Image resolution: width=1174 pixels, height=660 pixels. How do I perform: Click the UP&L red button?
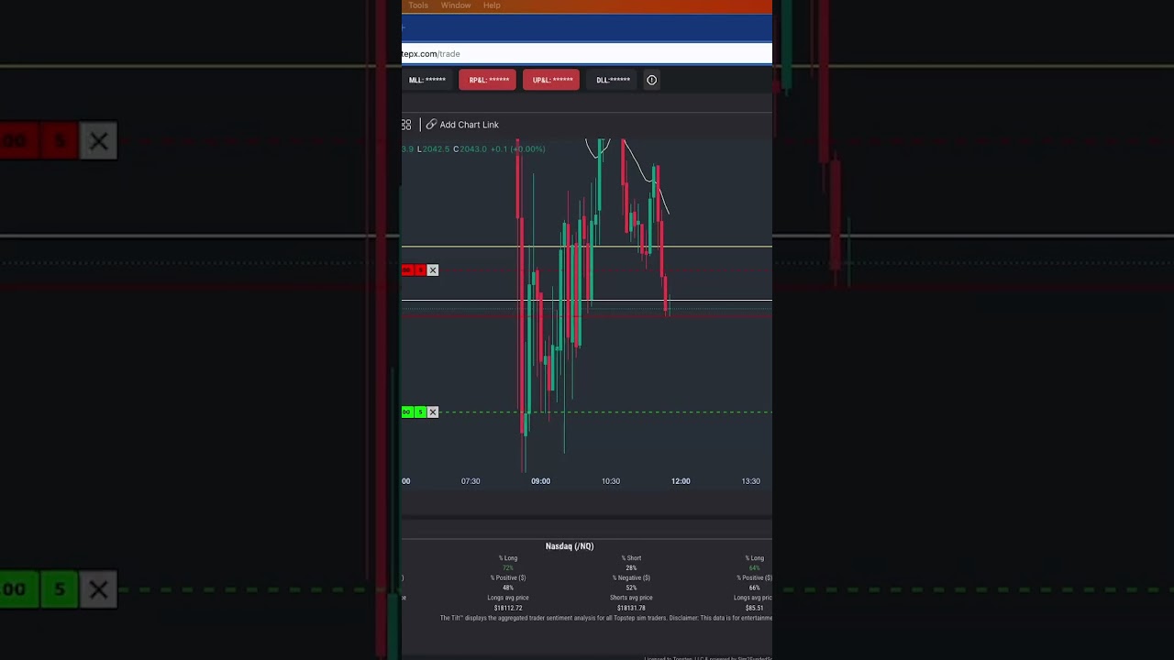tap(551, 80)
